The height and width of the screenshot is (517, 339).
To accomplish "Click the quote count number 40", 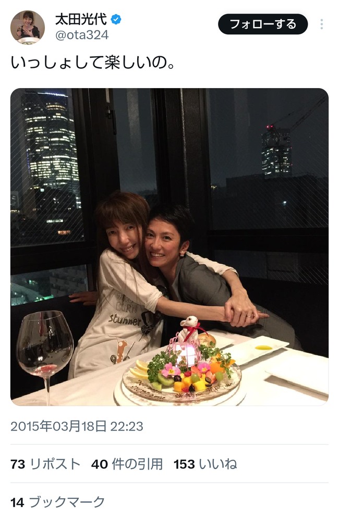I will tap(100, 464).
